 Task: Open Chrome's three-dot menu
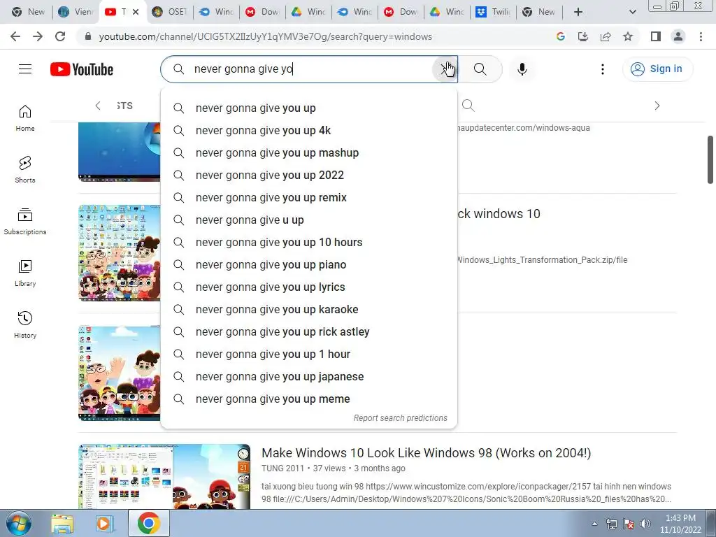click(x=701, y=36)
